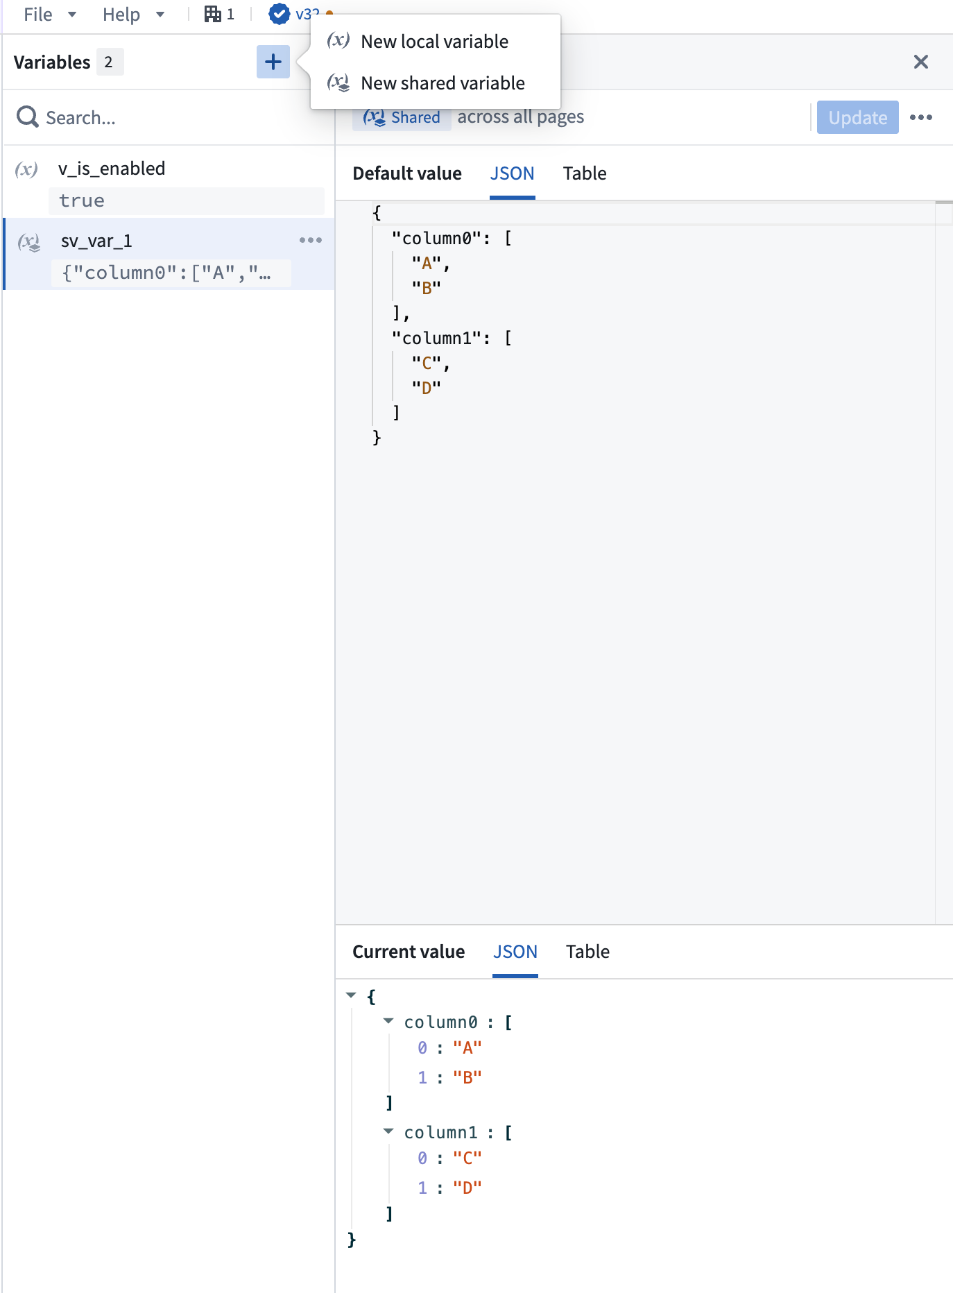Image resolution: width=953 pixels, height=1293 pixels.
Task: Select the JSON tab under Default value
Action: tap(513, 173)
